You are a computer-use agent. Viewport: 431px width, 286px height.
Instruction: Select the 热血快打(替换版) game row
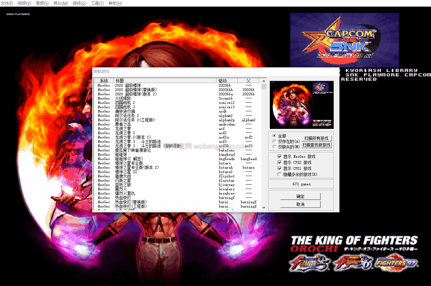(x=177, y=202)
